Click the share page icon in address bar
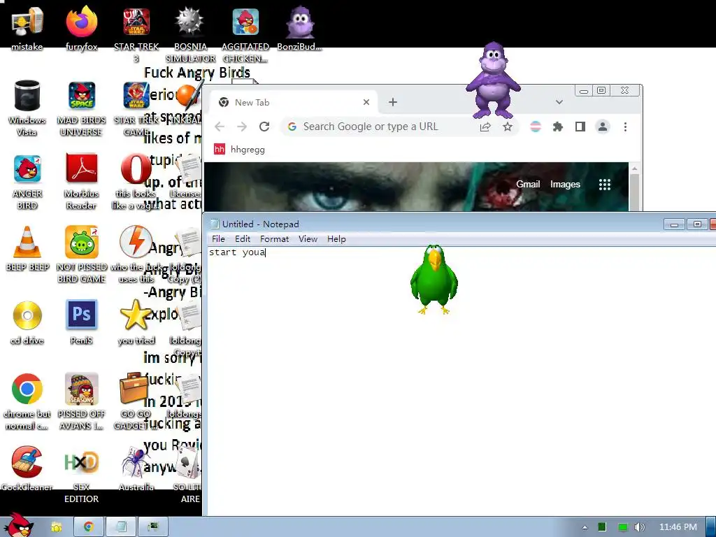 click(485, 127)
